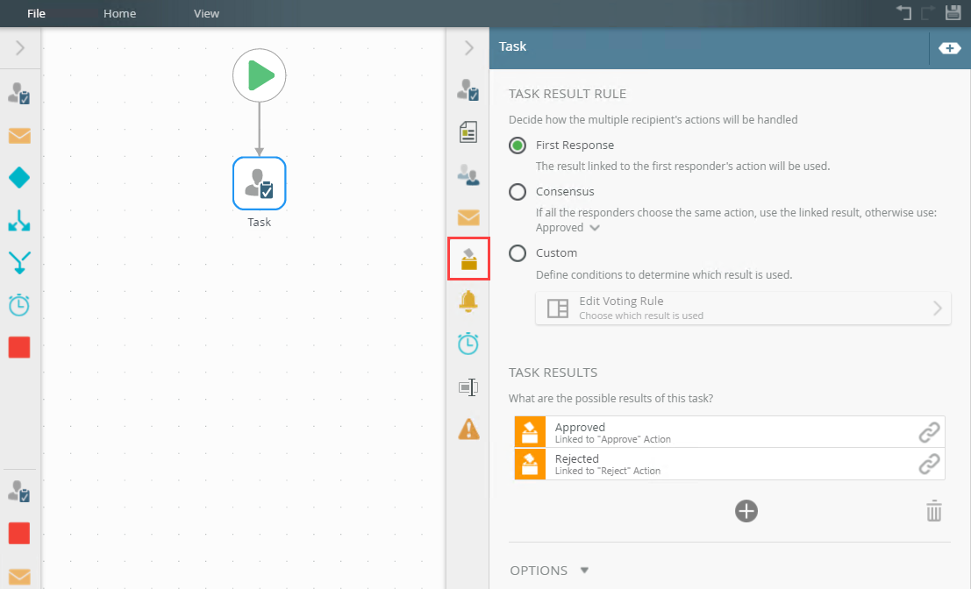Open the View menu
Image resolution: width=971 pixels, height=589 pixels.
[206, 14]
